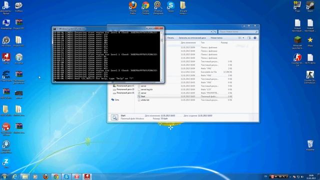
Task: Select the yellow star Игры desktop icon
Action: click(x=310, y=41)
